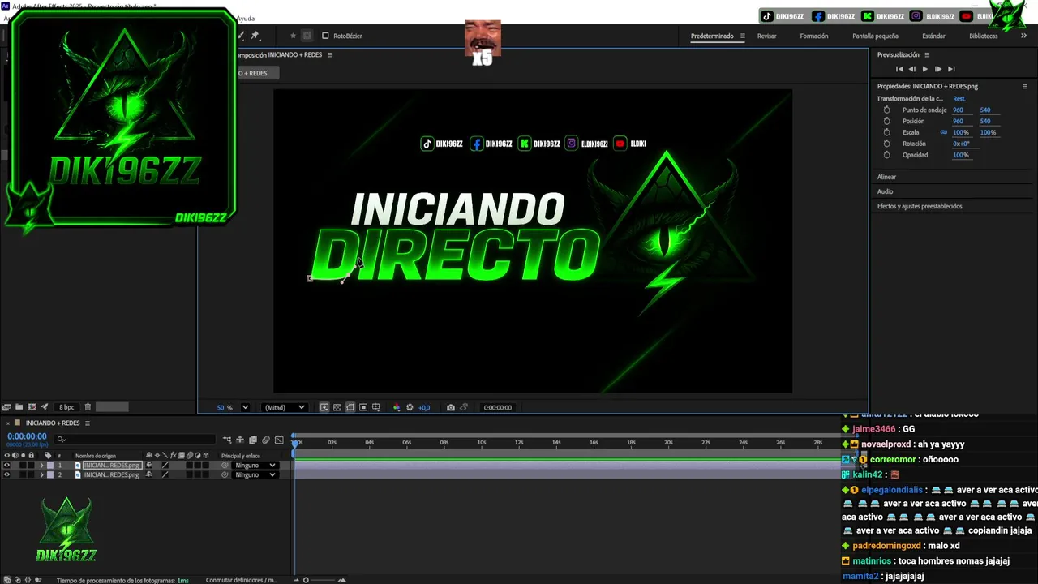Viewport: 1038px width, 584px height.
Task: Click the timeline layer search field
Action: (x=134, y=439)
